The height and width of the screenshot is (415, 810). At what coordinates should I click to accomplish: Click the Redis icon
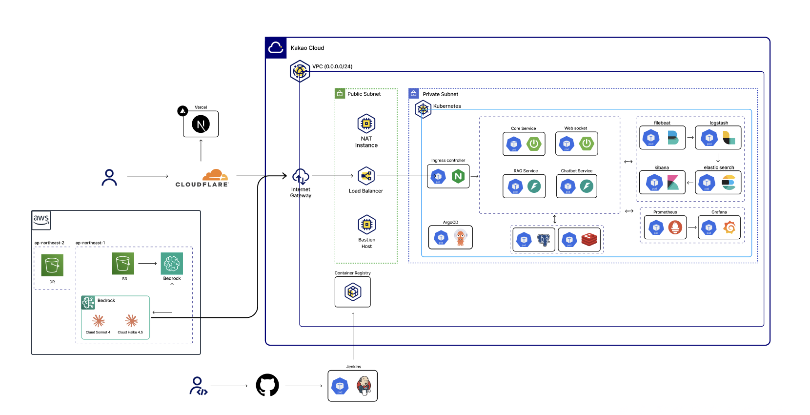589,239
